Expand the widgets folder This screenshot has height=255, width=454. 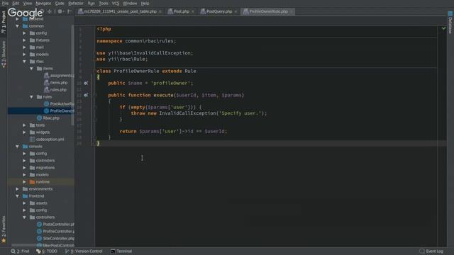click(x=24, y=132)
